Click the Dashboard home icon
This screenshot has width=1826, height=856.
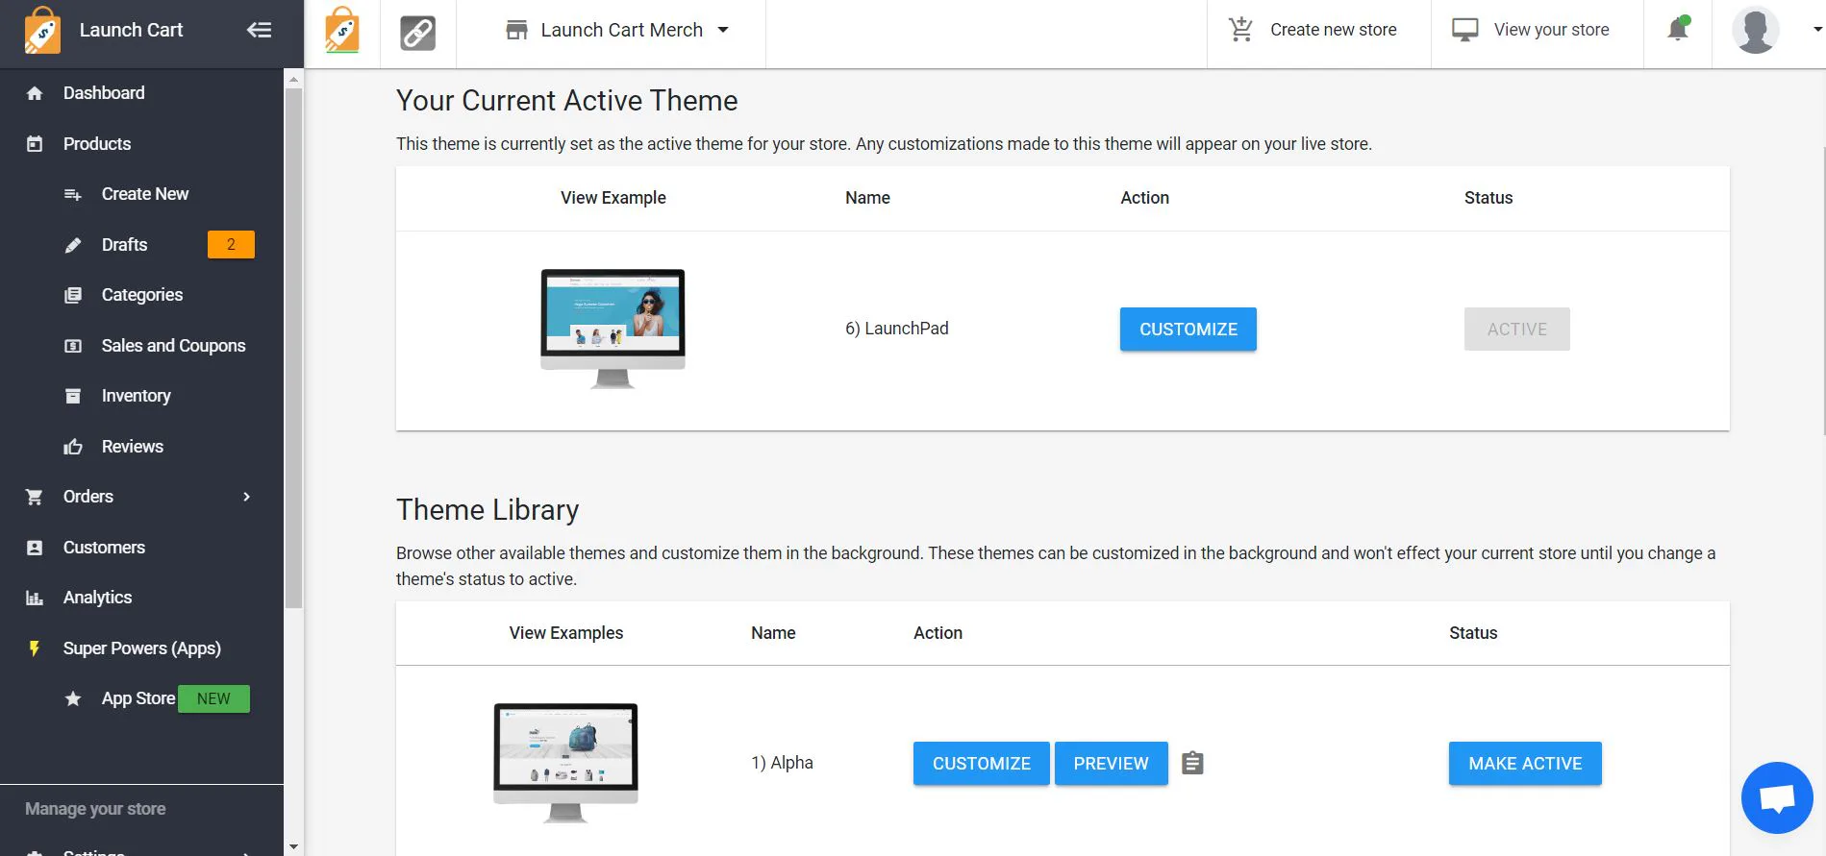tap(35, 93)
